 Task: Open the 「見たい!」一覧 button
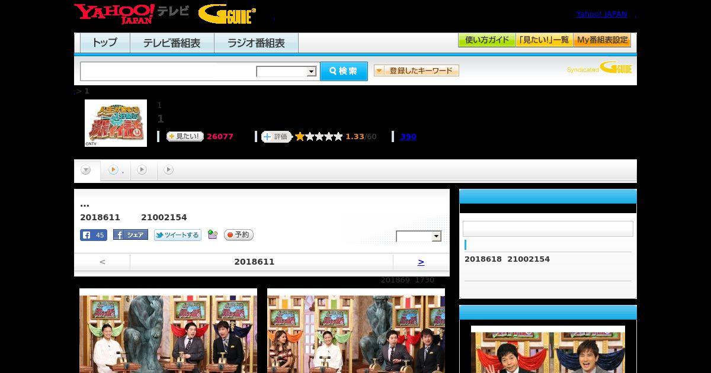pyautogui.click(x=545, y=40)
